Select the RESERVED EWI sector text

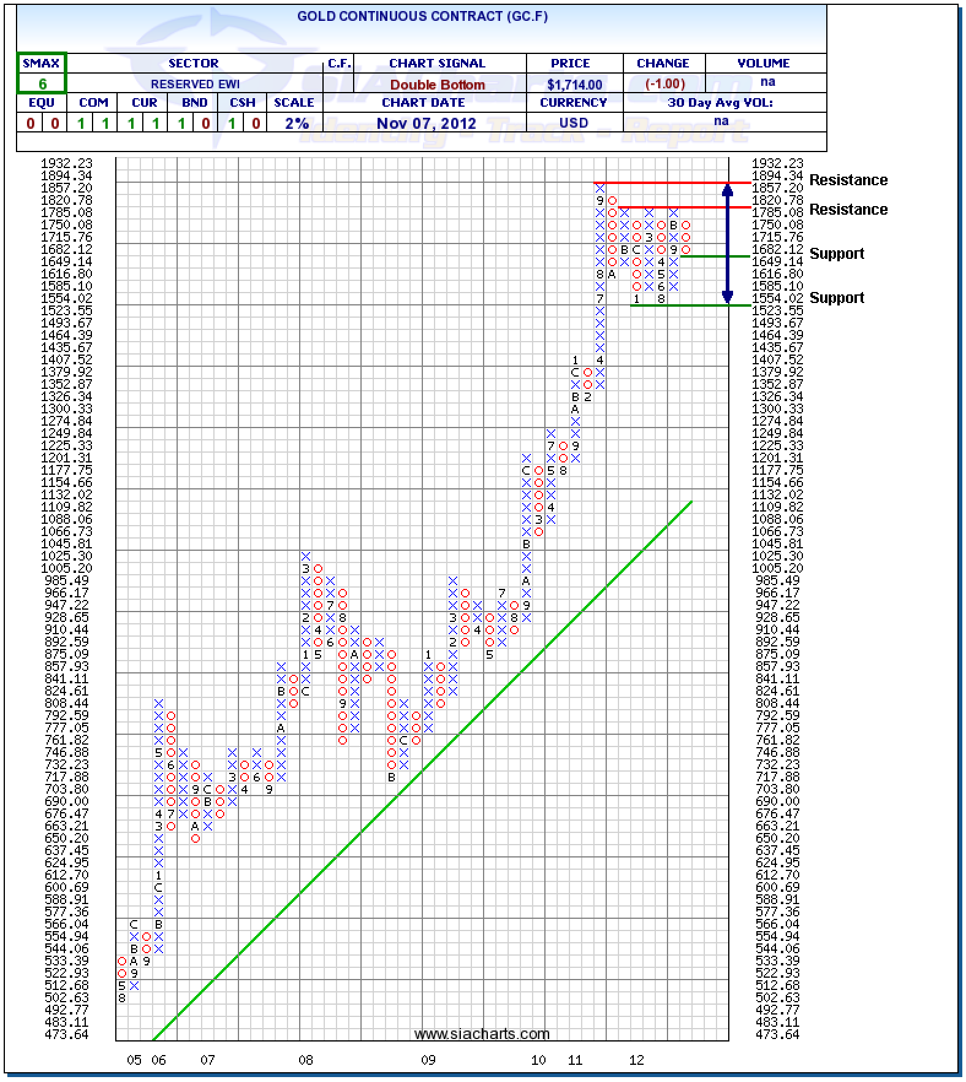coord(195,84)
